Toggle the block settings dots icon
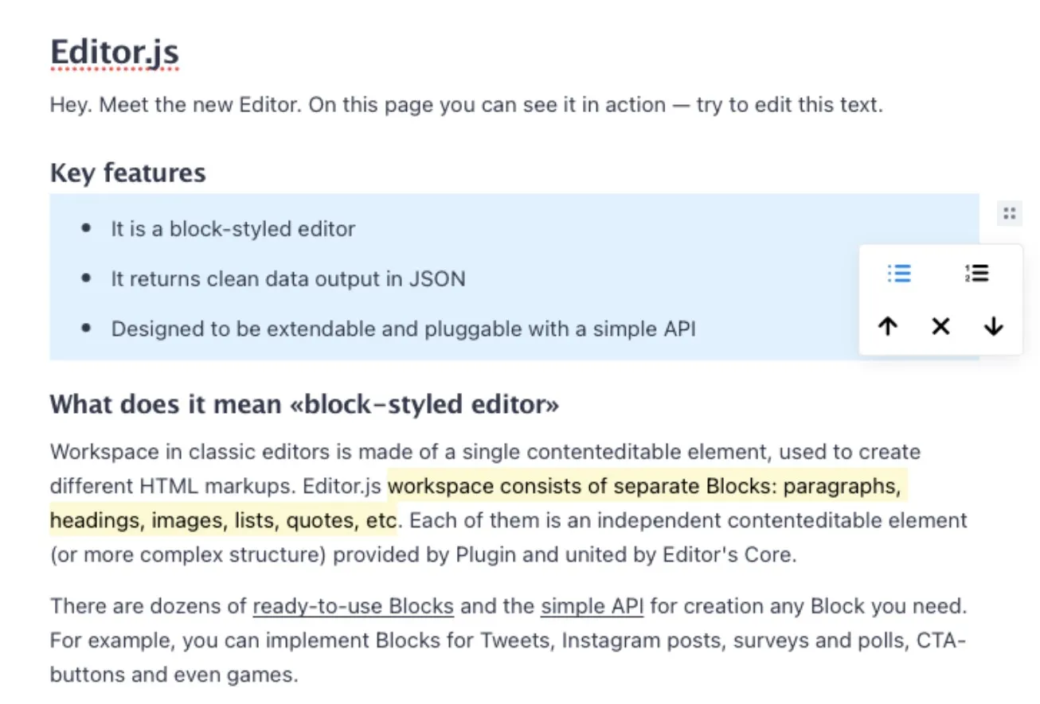1040x704 pixels. 1010,213
